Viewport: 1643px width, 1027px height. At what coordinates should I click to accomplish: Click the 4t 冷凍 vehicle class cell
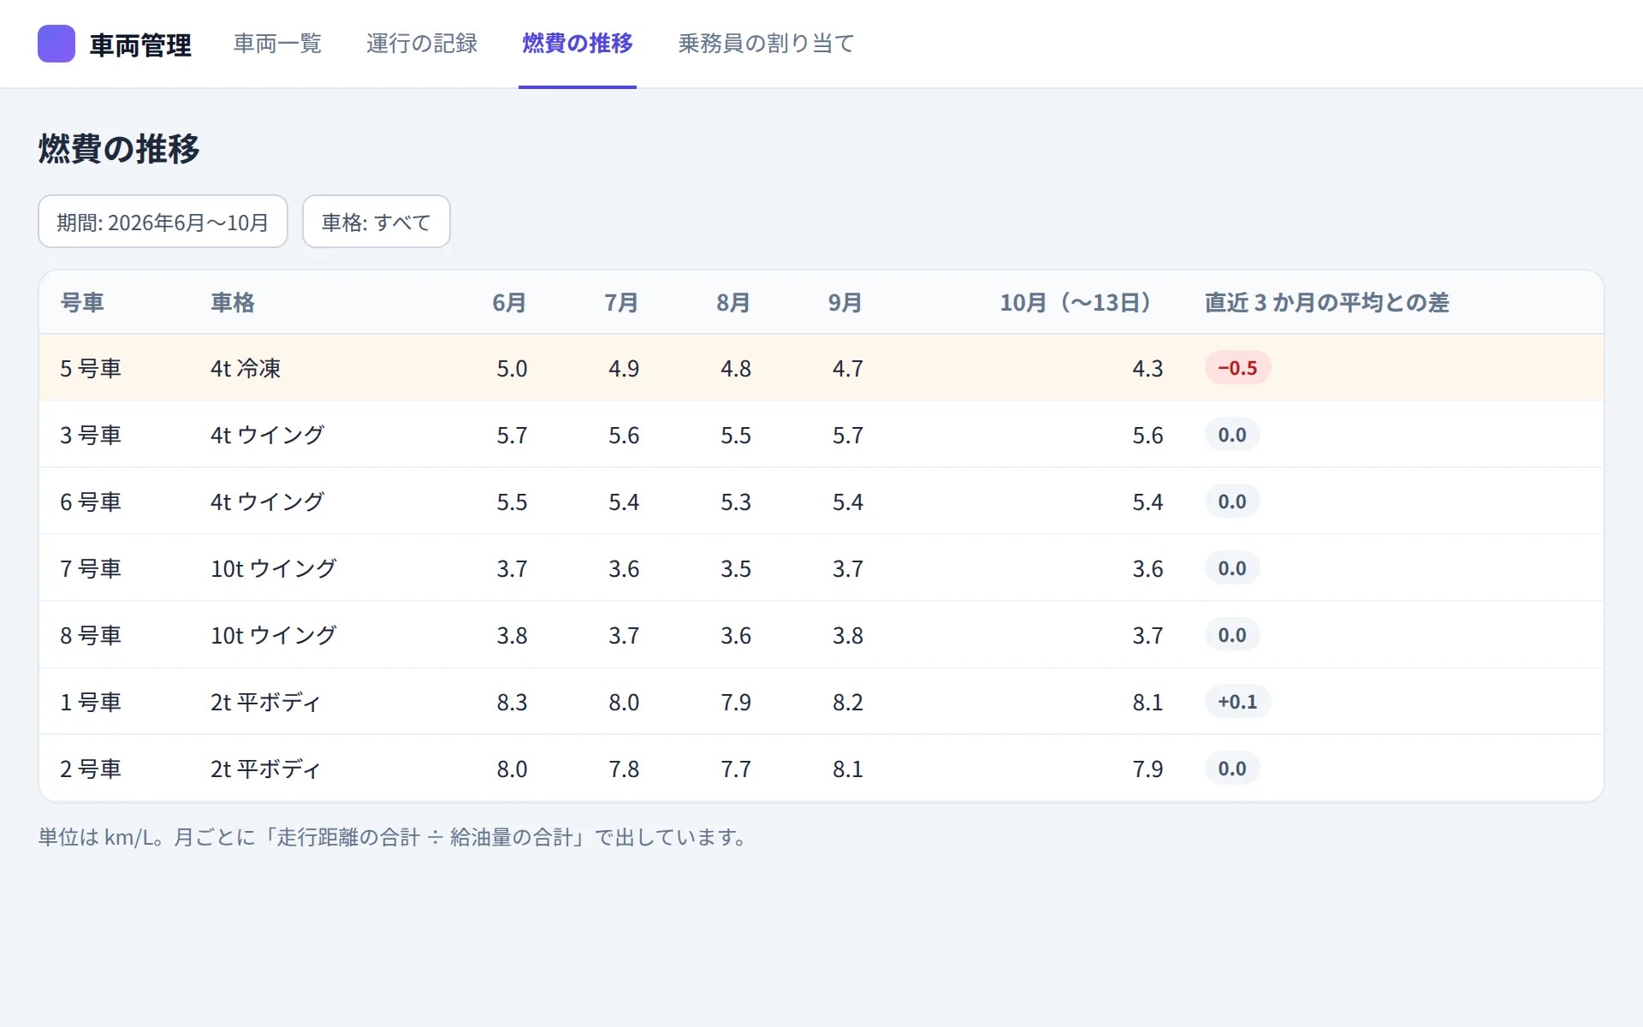tap(246, 368)
